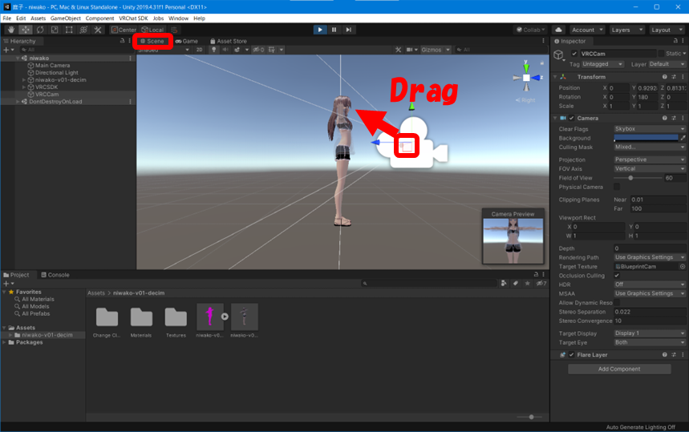Click the Pause button
This screenshot has height=432, width=689.
pos(334,30)
